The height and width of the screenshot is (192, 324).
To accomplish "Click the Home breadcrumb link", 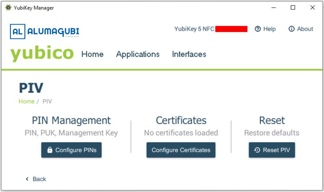I will [x=26, y=101].
